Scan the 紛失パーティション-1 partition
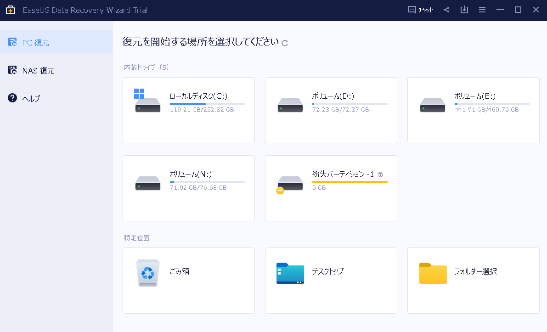The width and height of the screenshot is (547, 332). pos(331,188)
